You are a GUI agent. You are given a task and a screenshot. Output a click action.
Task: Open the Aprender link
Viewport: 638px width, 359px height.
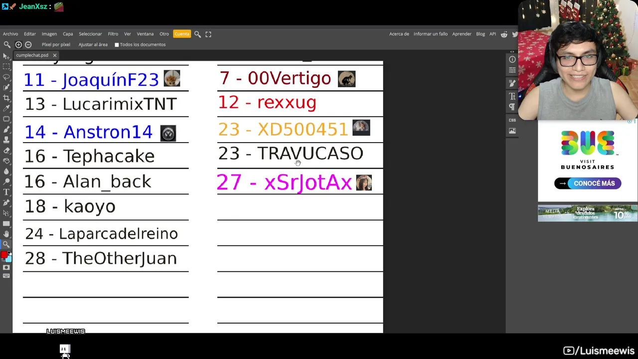pos(462,34)
